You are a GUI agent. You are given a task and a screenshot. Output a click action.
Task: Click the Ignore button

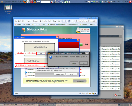(x=72, y=74)
